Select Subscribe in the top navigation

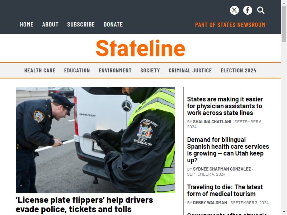click(x=81, y=24)
